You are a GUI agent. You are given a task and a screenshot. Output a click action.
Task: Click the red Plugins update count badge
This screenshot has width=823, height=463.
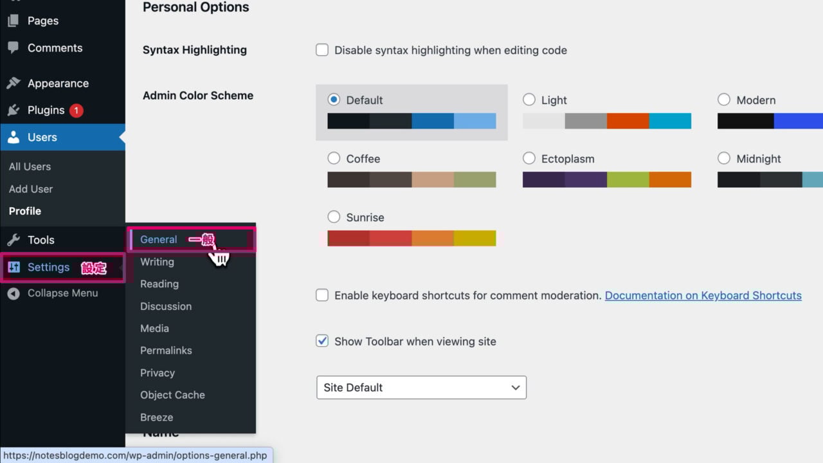(76, 111)
